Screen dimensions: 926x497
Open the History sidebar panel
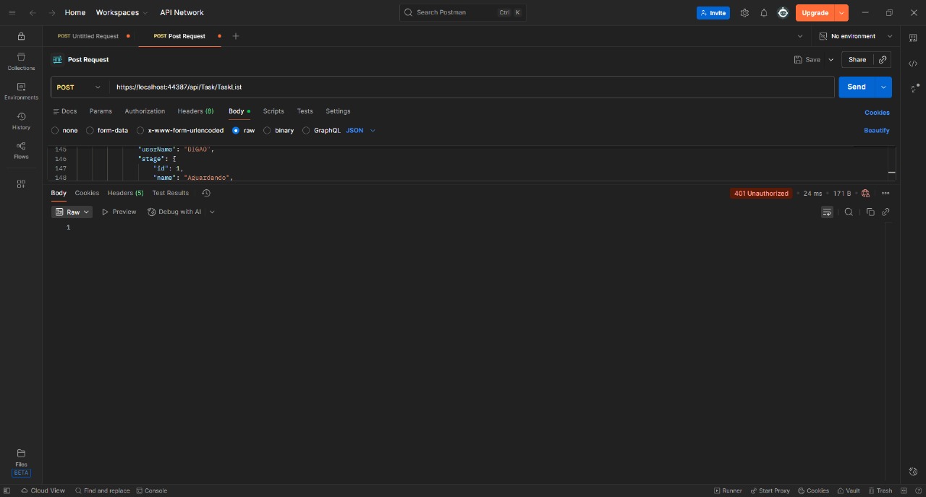(x=21, y=121)
